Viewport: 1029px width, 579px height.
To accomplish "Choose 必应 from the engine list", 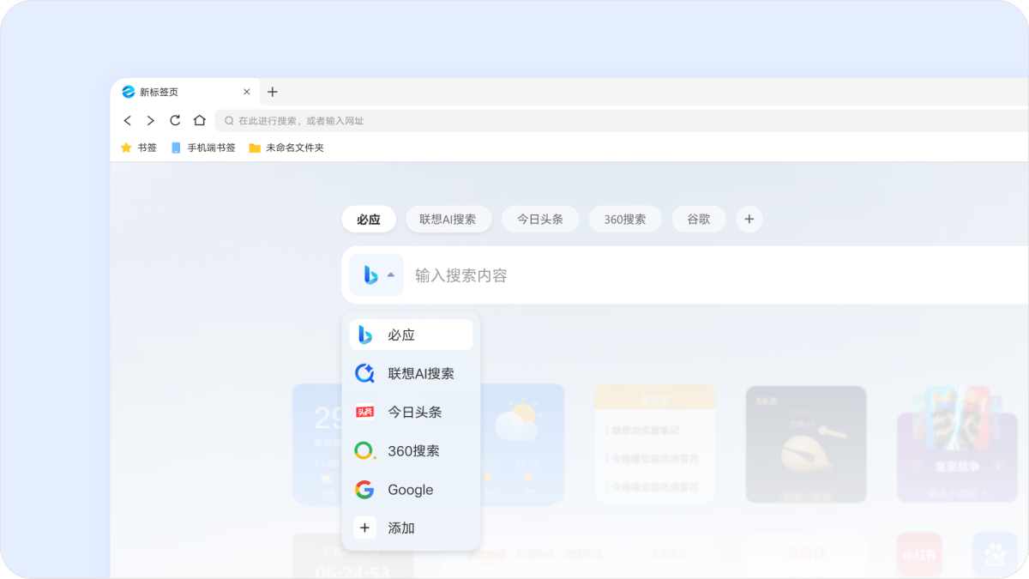I will pyautogui.click(x=411, y=335).
